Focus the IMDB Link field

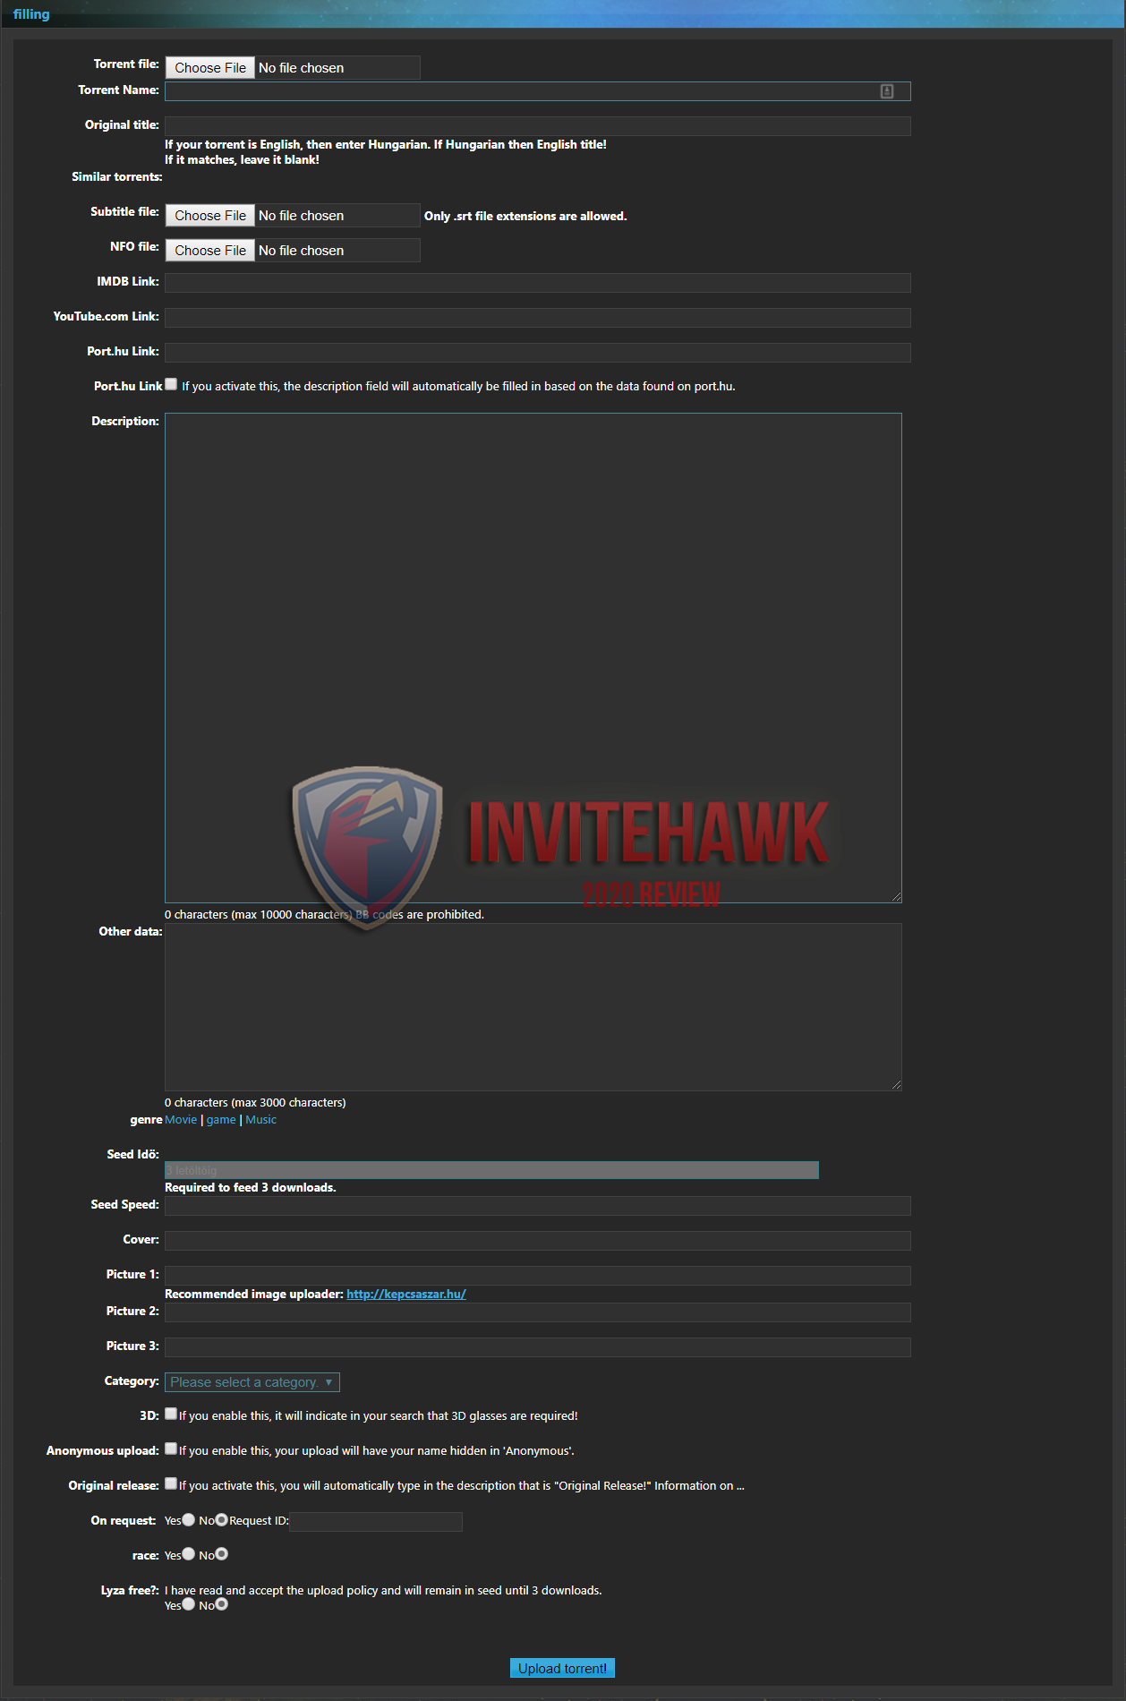click(x=538, y=283)
